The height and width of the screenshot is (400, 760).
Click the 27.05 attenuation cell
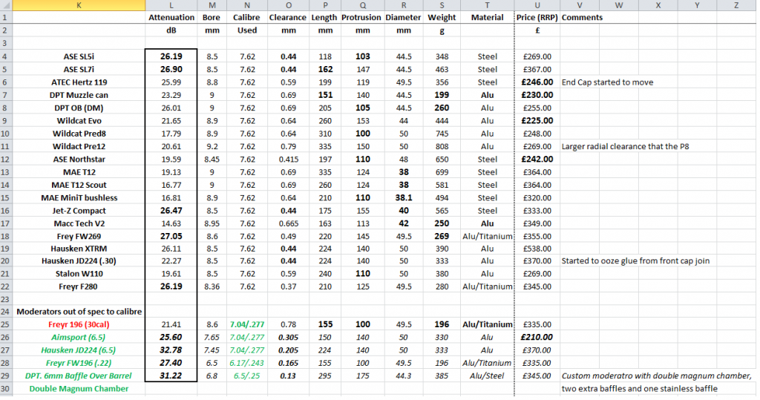tap(171, 235)
